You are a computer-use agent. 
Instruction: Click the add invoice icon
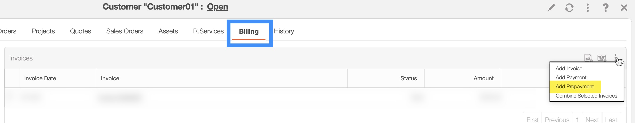coord(588,58)
